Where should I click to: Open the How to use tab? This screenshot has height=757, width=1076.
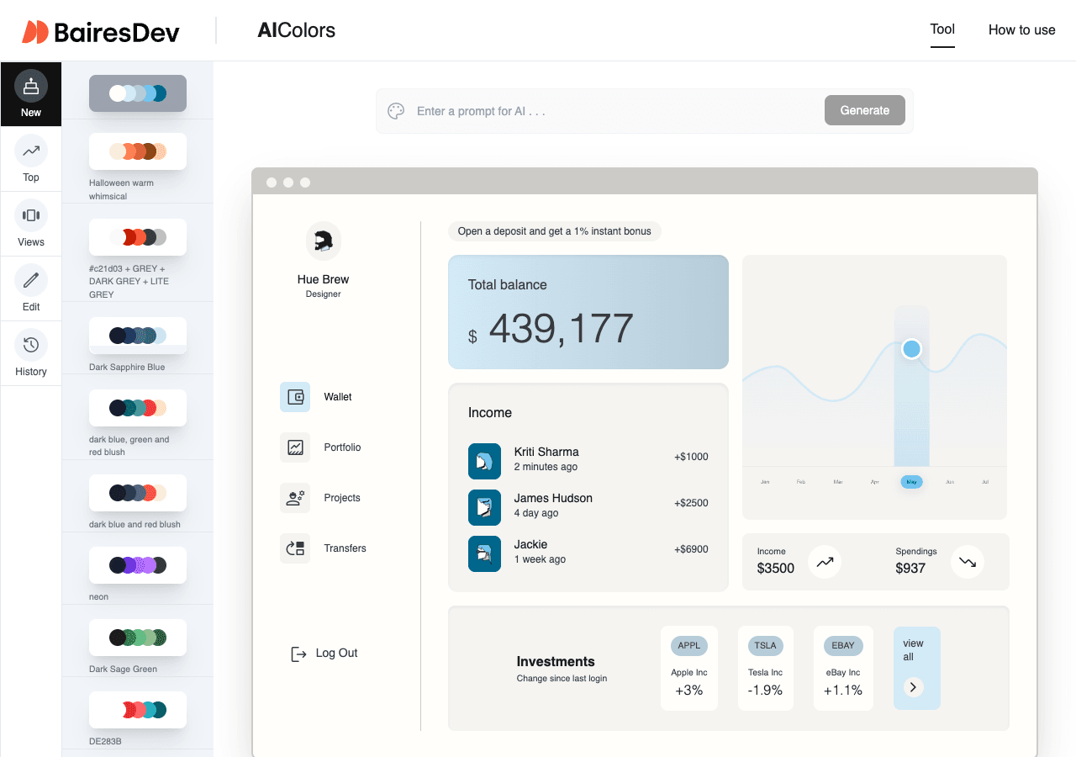(1021, 29)
